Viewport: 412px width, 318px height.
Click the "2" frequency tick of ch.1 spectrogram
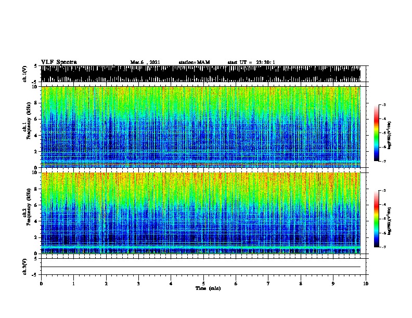coord(36,152)
